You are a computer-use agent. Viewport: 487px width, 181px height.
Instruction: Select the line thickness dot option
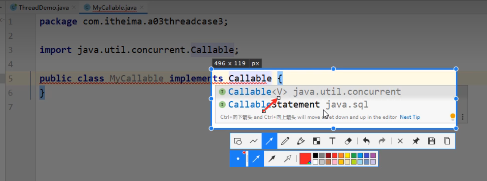[238, 159]
